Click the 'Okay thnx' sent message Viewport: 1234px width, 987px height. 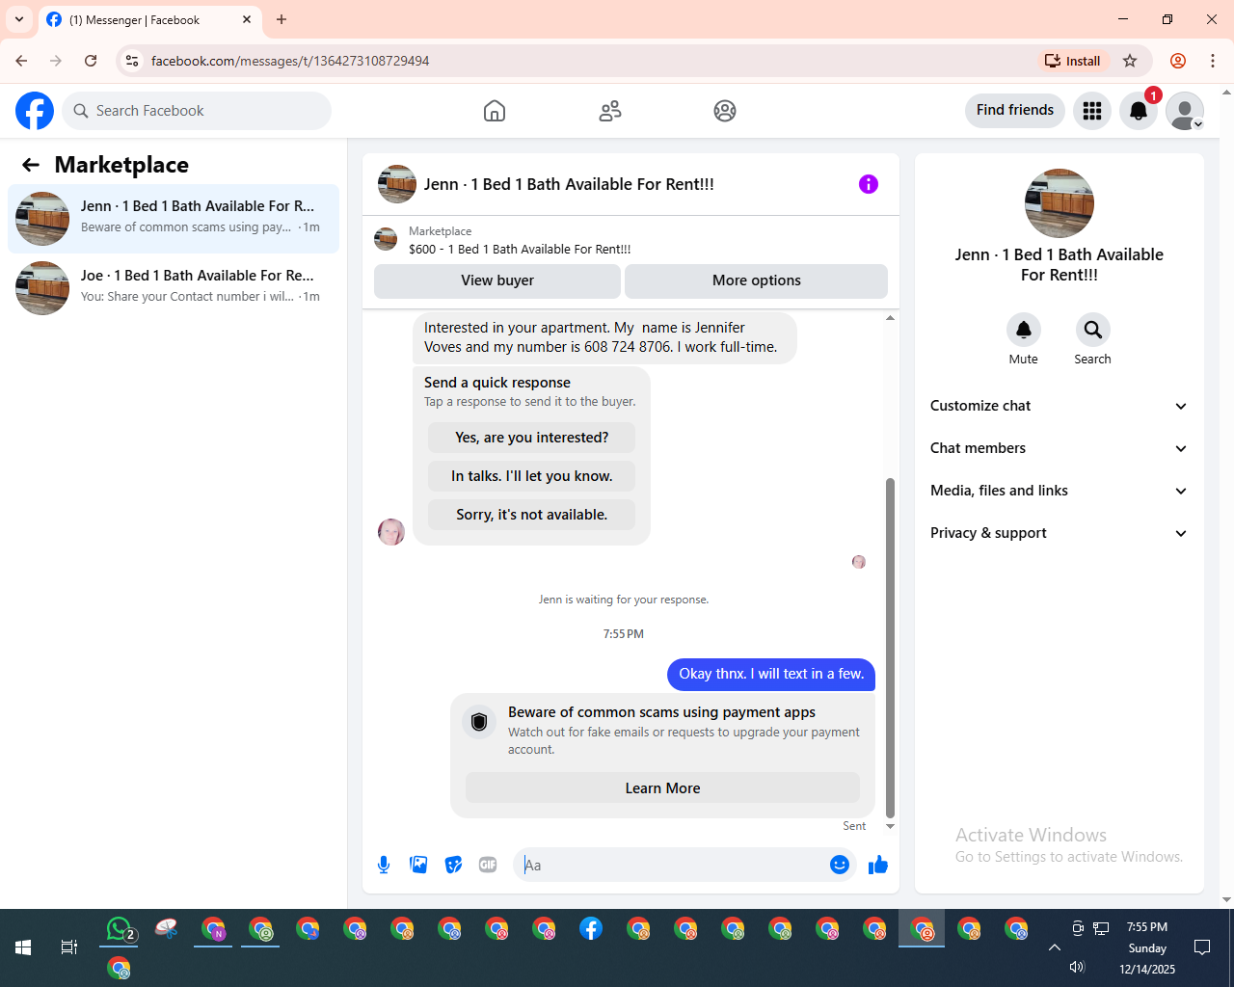pos(771,674)
